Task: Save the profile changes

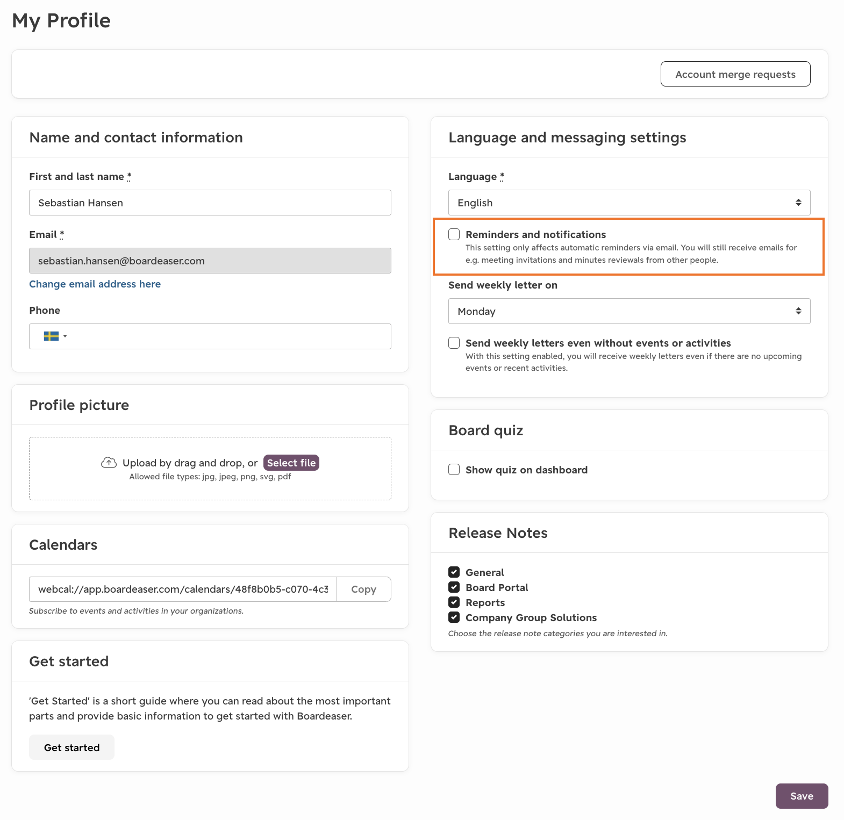Action: click(802, 796)
